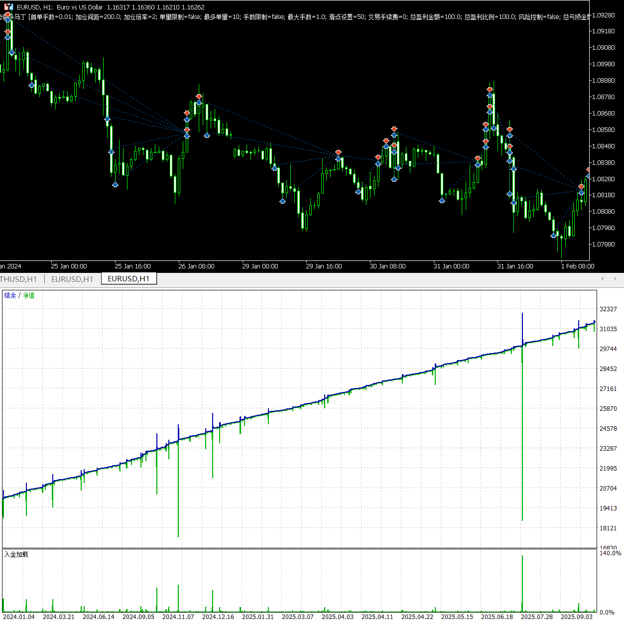Click red sell arrow above the 31 Jan high
This screenshot has width=624, height=622.
[490, 90]
